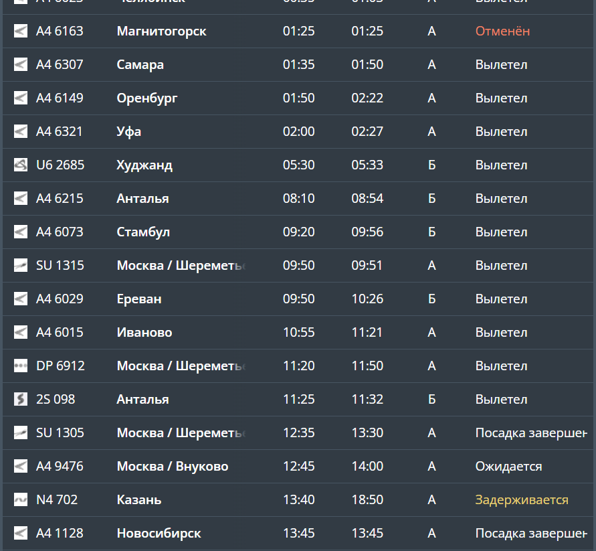Screen dimensions: 596x551
Task: Click Nordwind logo next to N4 702
Action: pos(21,499)
